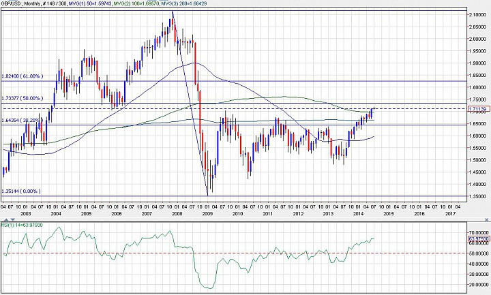This screenshot has width=491, height=295.
Task: Click the 2008 year label on time axis
Action: pyautogui.click(x=177, y=214)
